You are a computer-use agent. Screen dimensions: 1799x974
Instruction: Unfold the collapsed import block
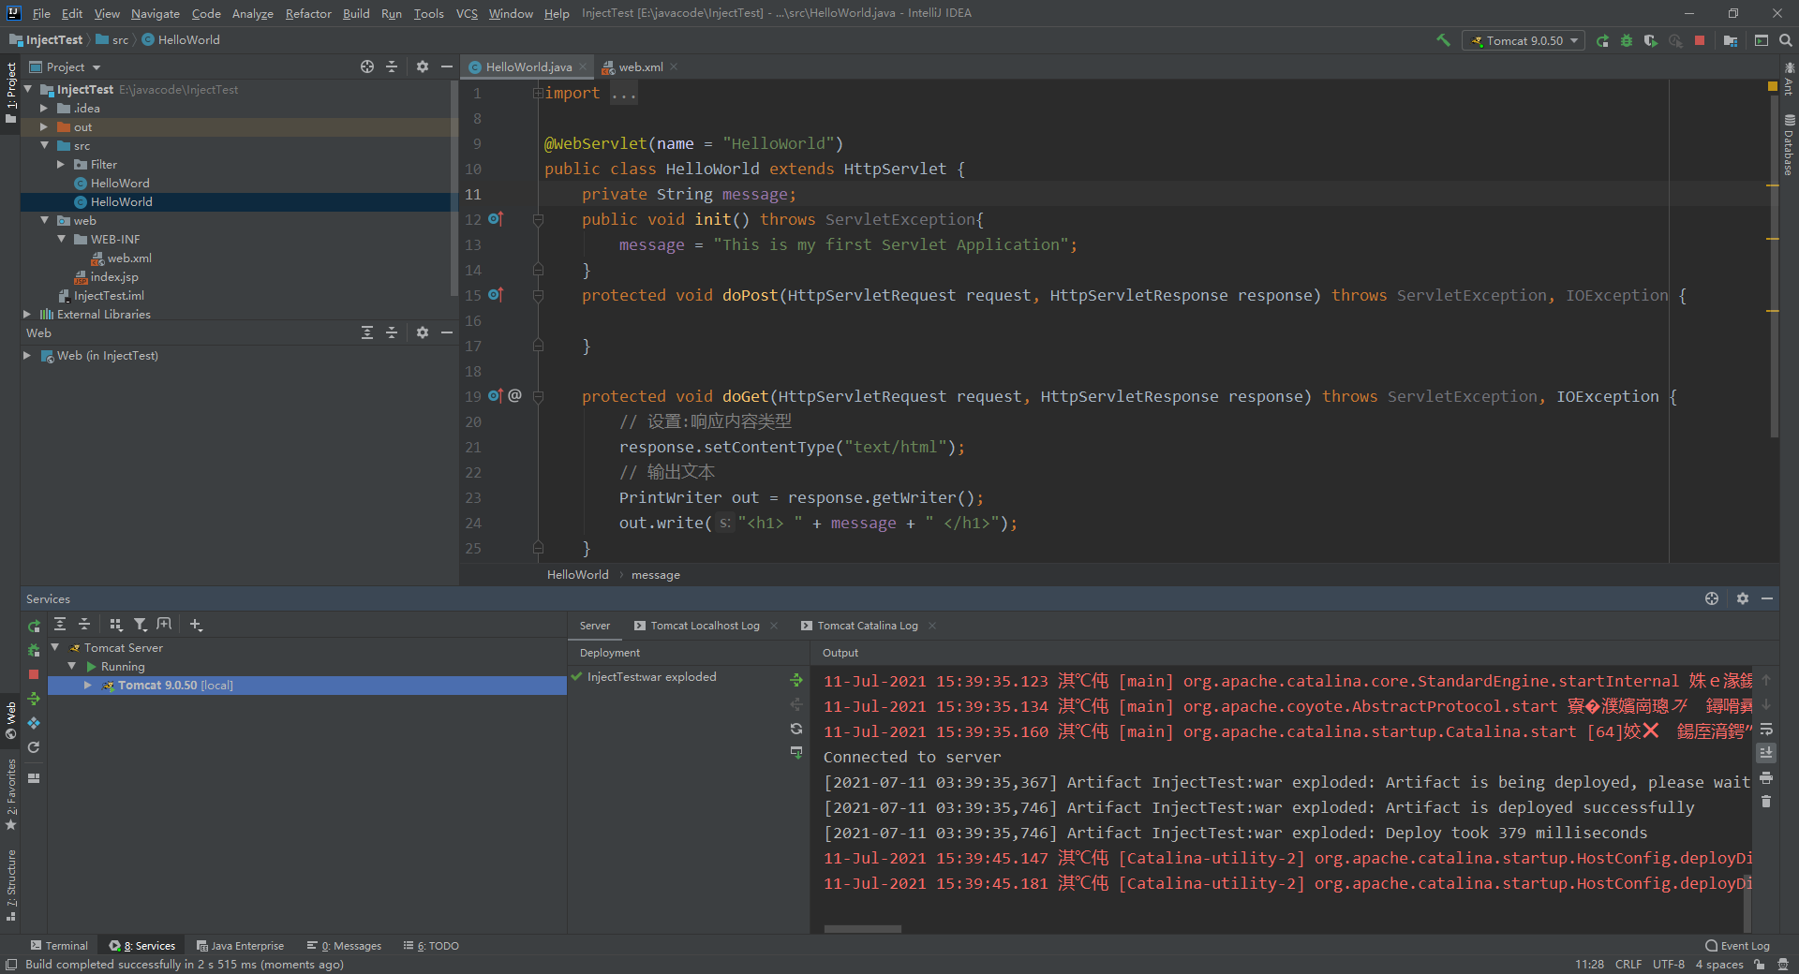[538, 93]
